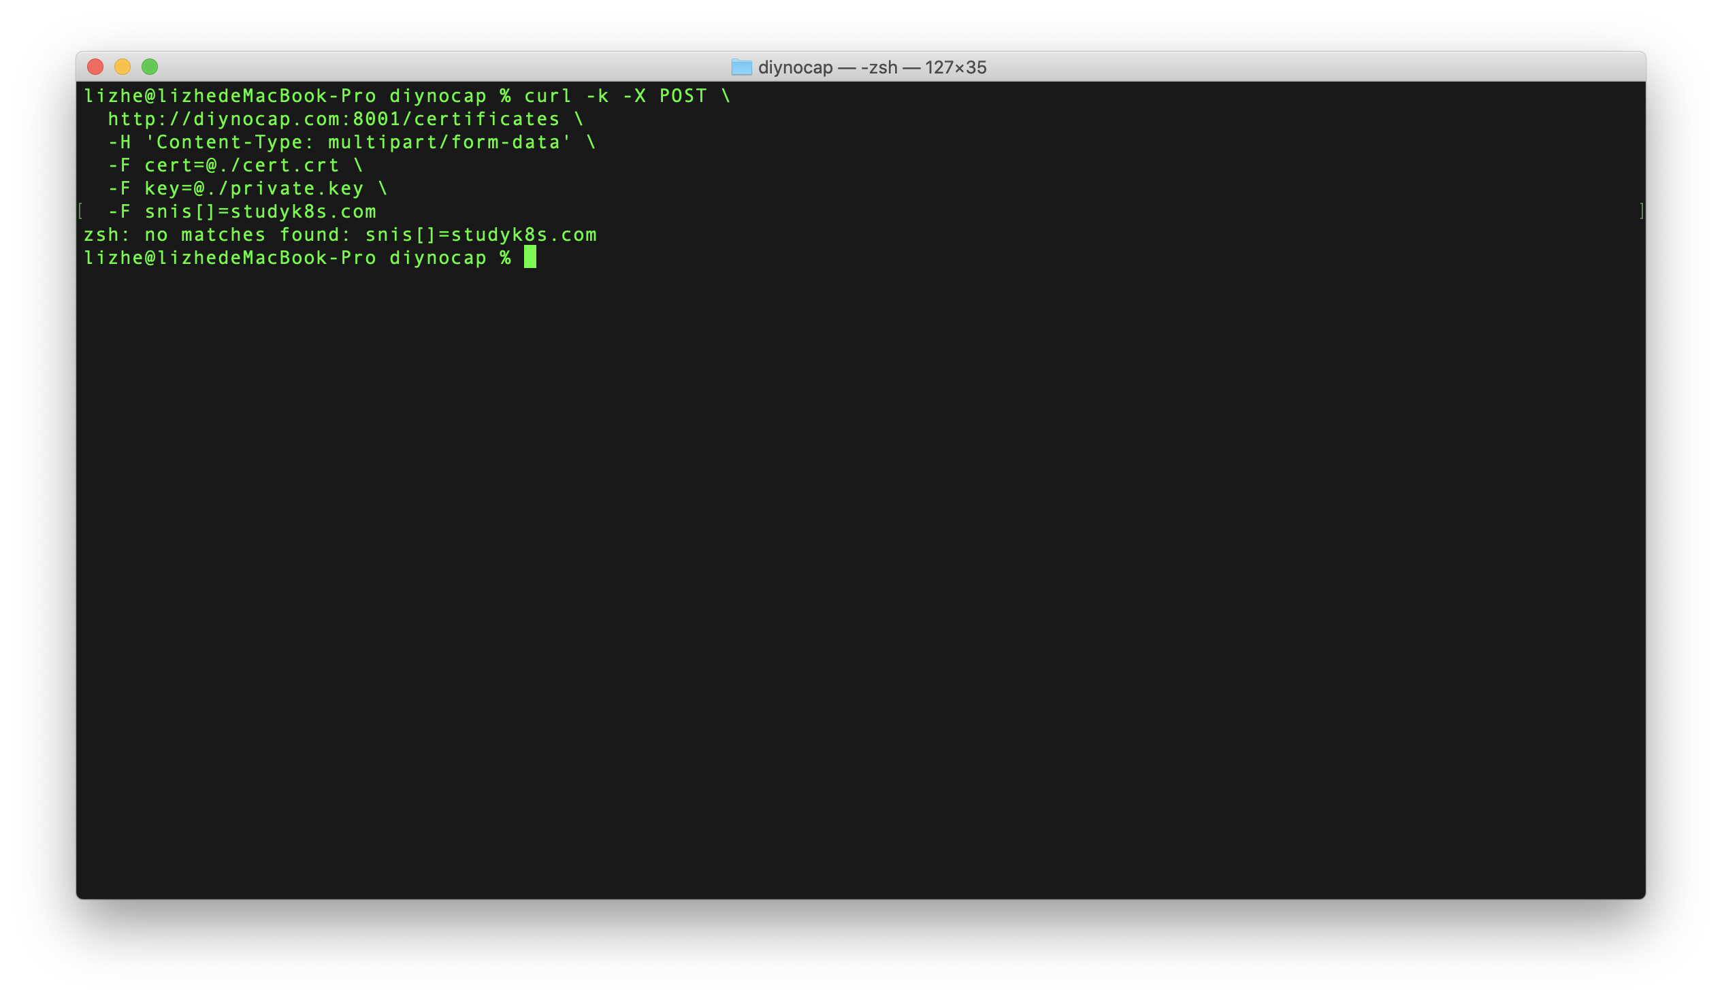Click the '-F key=@./private.key' line
This screenshot has width=1722, height=1000.
click(x=248, y=189)
